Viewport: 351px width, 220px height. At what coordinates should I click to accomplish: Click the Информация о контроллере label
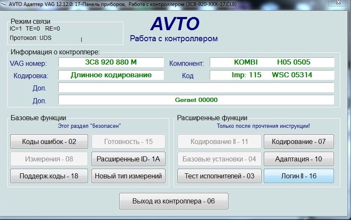coord(55,52)
